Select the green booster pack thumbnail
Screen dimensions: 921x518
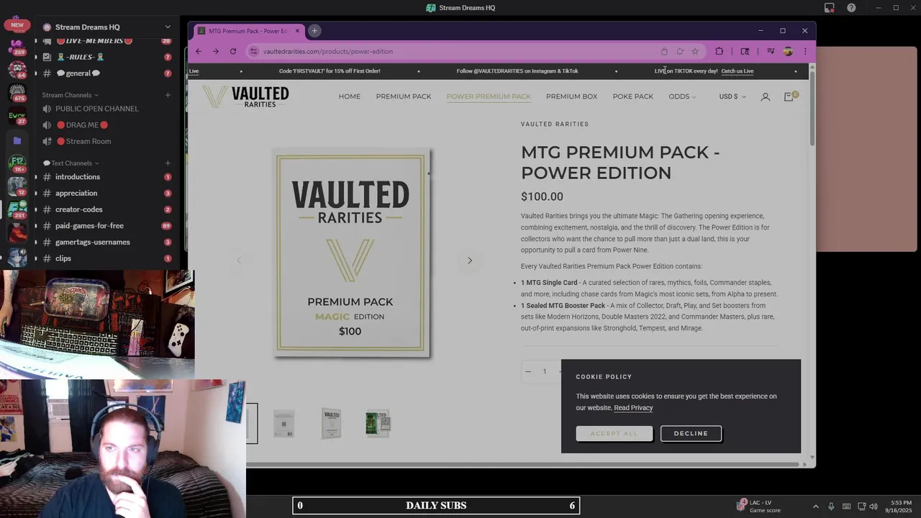[x=378, y=424]
